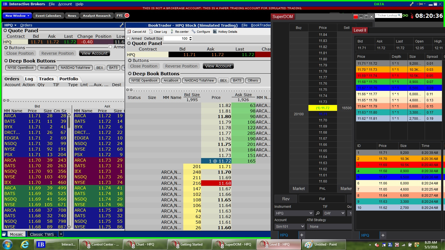Collapse the Quote Panel in the left HPQ panel
Viewport: 445px width, 250px height.
5,31
